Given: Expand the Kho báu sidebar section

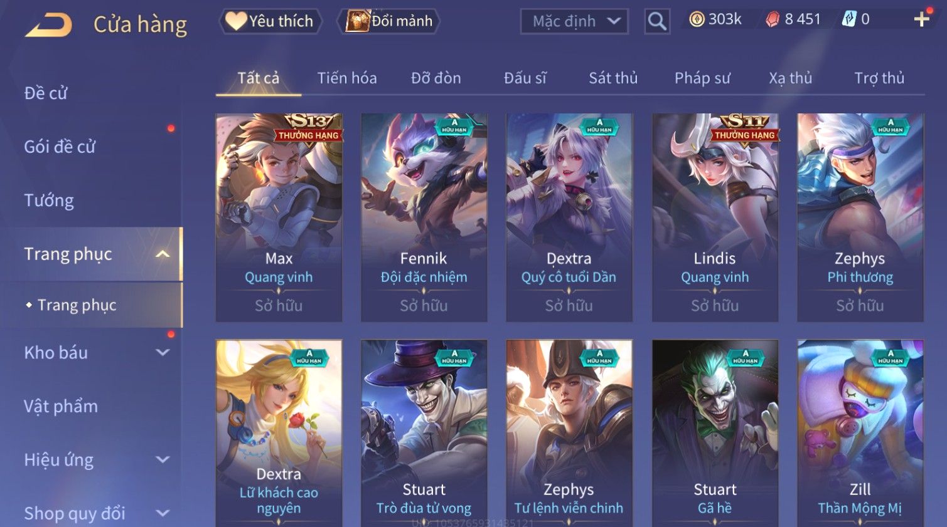Looking at the screenshot, I should [x=163, y=352].
